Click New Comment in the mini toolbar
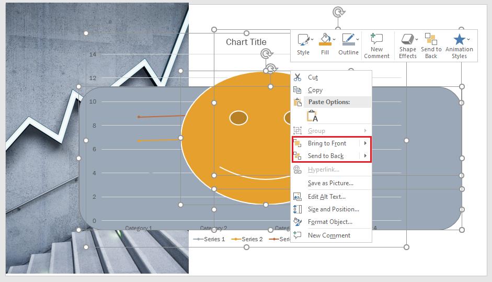The image size is (492, 282). (x=376, y=46)
